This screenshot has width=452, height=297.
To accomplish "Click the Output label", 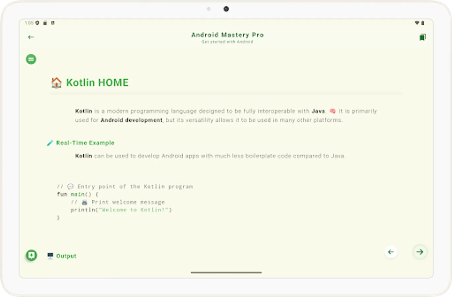I will point(67,256).
